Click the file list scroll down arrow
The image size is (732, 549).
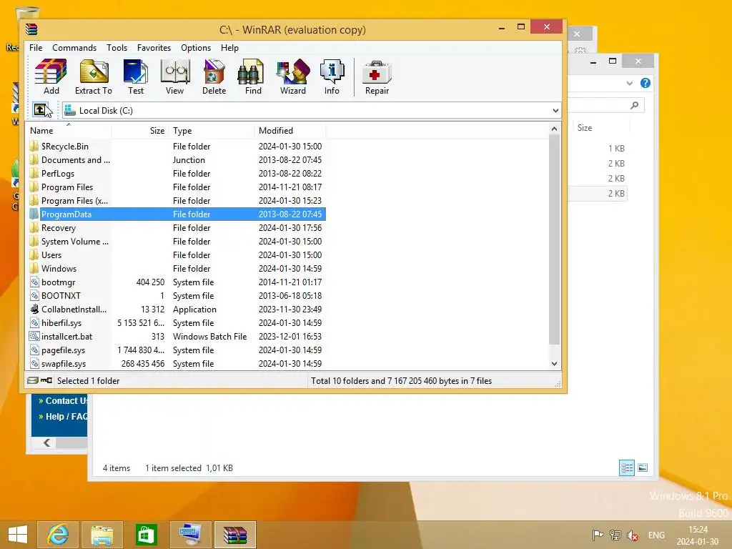[x=554, y=364]
